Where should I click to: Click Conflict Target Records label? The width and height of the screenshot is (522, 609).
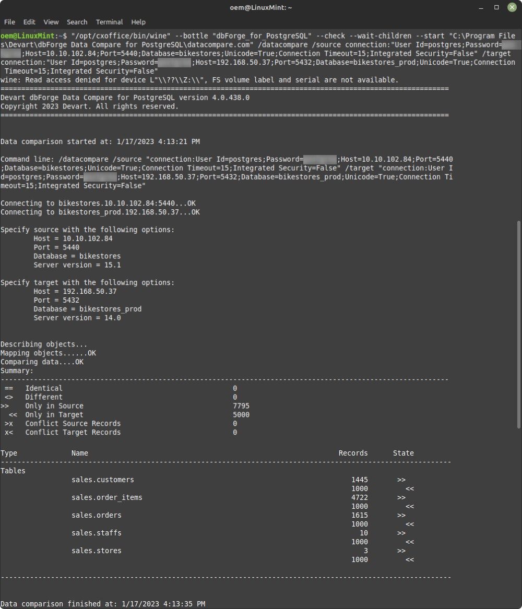(73, 432)
